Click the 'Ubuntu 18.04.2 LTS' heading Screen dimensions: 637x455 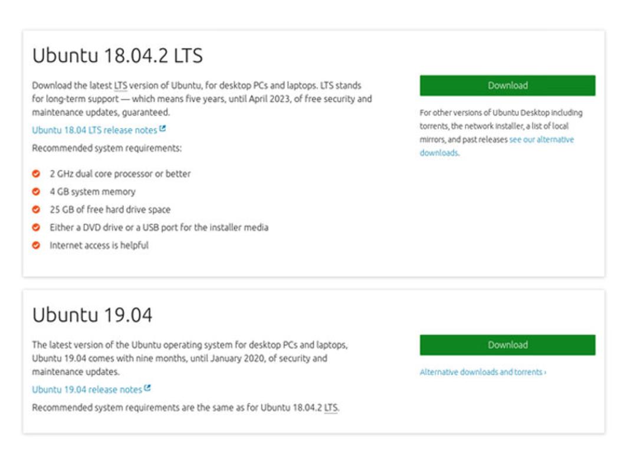coord(117,55)
